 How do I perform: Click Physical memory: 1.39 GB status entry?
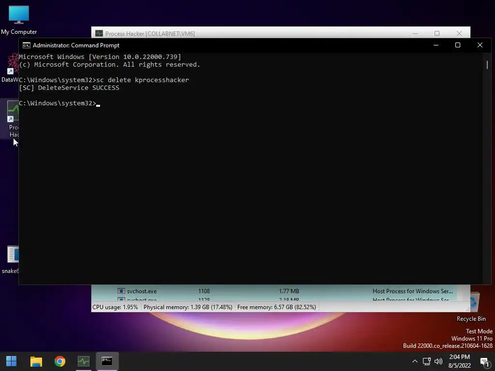(188, 307)
